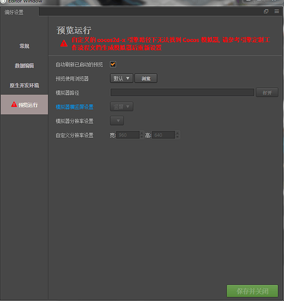
Task: Open the 默认 browser dropdown
Action: point(122,78)
